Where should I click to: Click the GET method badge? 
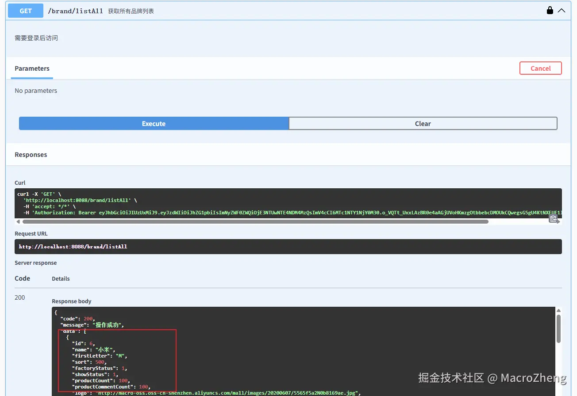coord(25,10)
